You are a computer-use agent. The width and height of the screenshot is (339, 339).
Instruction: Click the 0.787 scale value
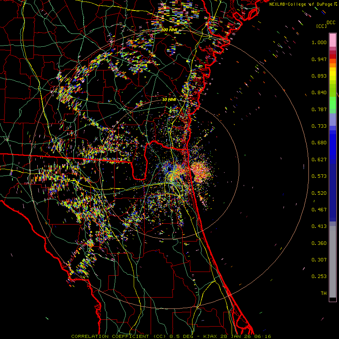(319, 109)
